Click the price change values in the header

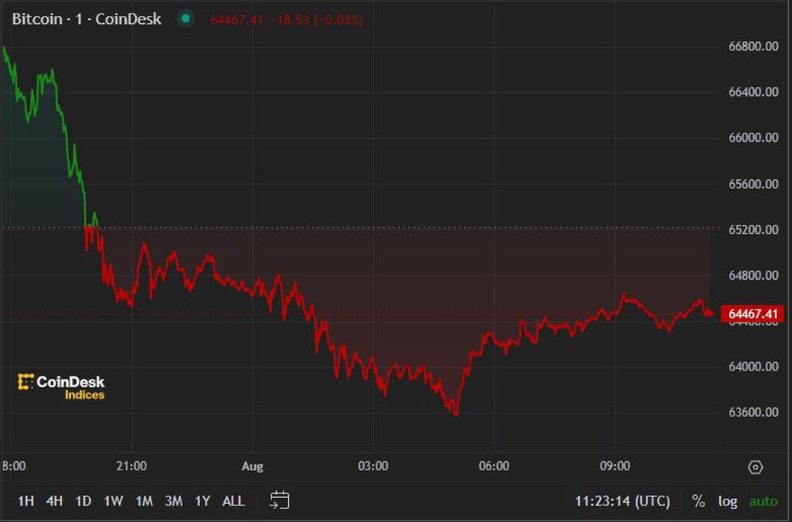pyautogui.click(x=287, y=20)
